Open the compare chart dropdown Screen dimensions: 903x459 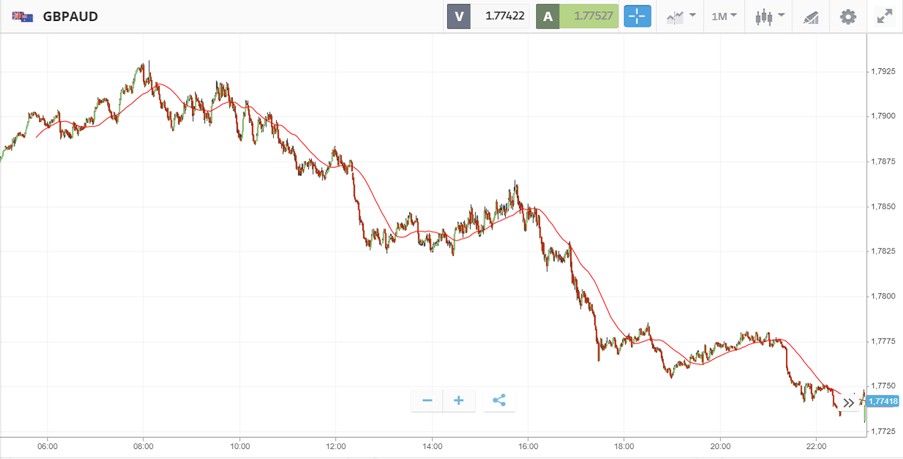pos(681,16)
